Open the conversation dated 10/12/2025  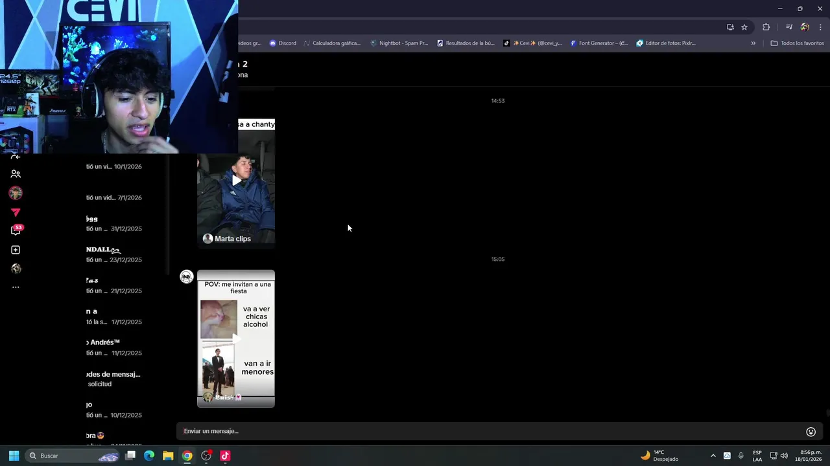click(x=114, y=410)
